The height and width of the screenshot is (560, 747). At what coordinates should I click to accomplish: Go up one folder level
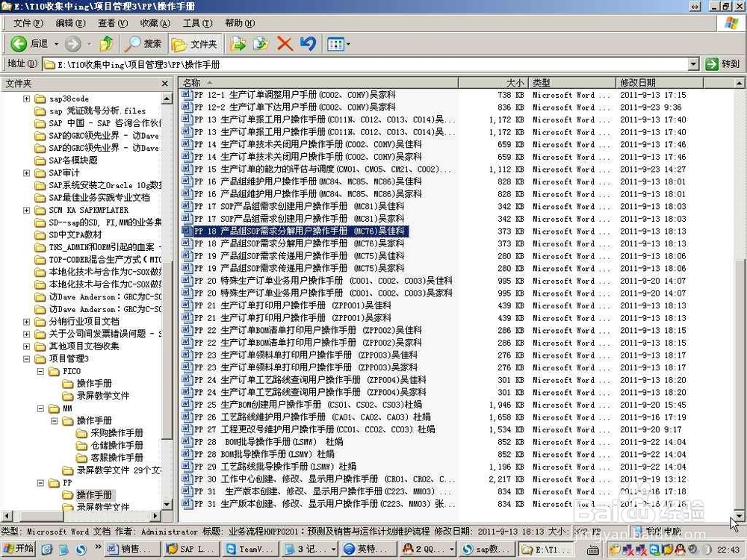pos(106,44)
